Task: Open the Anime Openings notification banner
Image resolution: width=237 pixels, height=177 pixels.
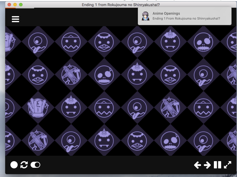Action: click(x=185, y=16)
